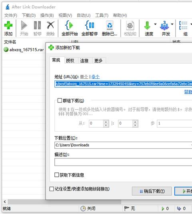Click the green plus Add download icon
Viewport: 192px width, 214px height.
pos(8,25)
